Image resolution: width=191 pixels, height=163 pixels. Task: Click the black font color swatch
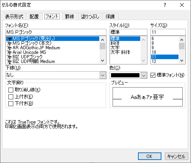coord(125,75)
